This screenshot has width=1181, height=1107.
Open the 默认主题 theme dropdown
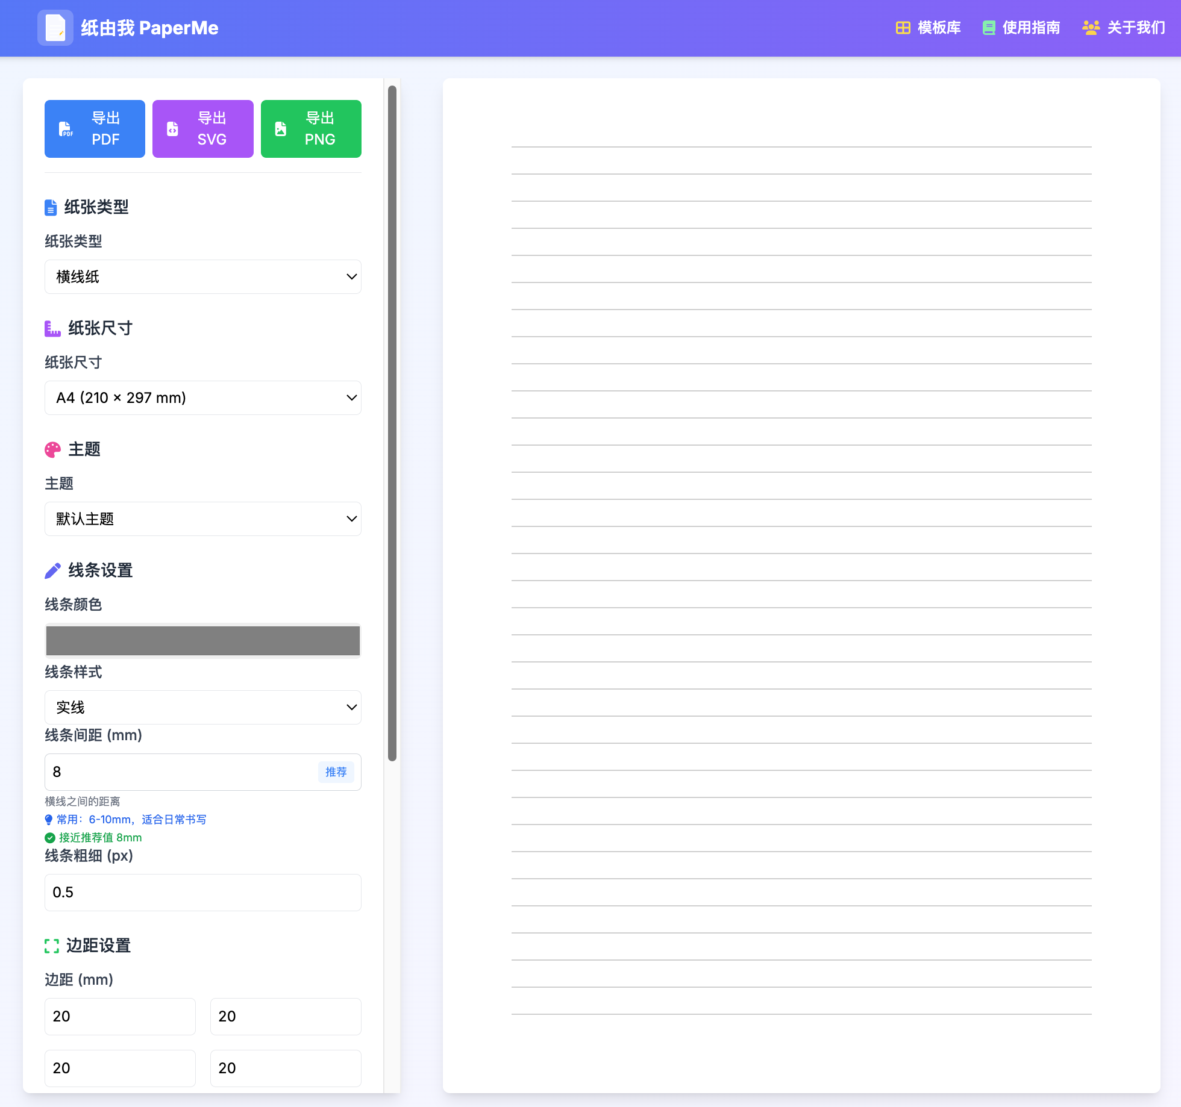[x=202, y=519]
